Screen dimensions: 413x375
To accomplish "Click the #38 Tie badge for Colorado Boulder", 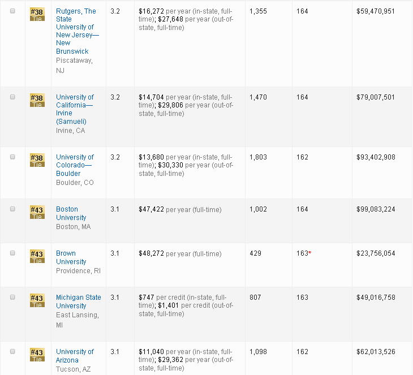I will [x=37, y=160].
